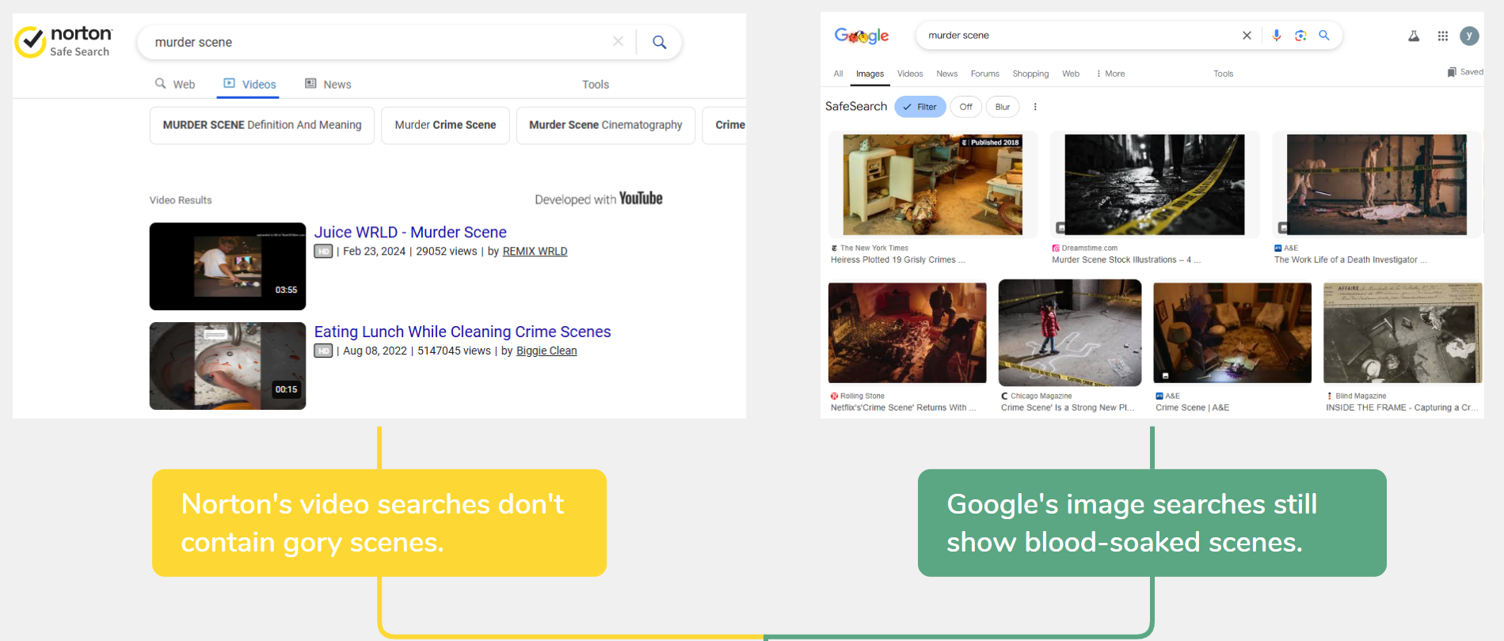
Task: Click inside the Google search input field
Action: pyautogui.click(x=1077, y=36)
